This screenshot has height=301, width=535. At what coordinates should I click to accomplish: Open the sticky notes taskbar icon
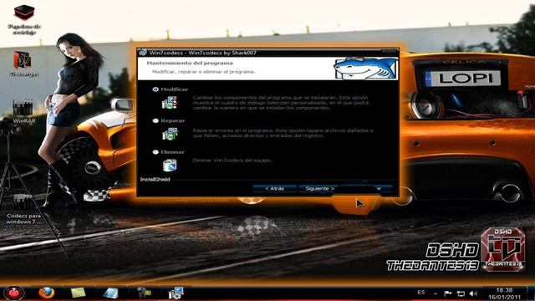point(78,293)
